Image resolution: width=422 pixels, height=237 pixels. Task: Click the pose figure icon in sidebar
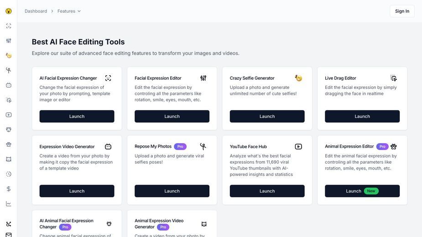[9, 70]
